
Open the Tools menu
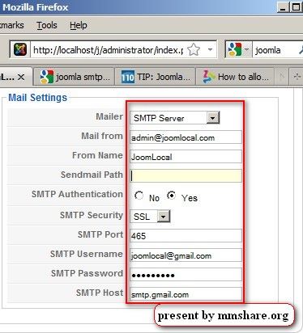click(47, 25)
